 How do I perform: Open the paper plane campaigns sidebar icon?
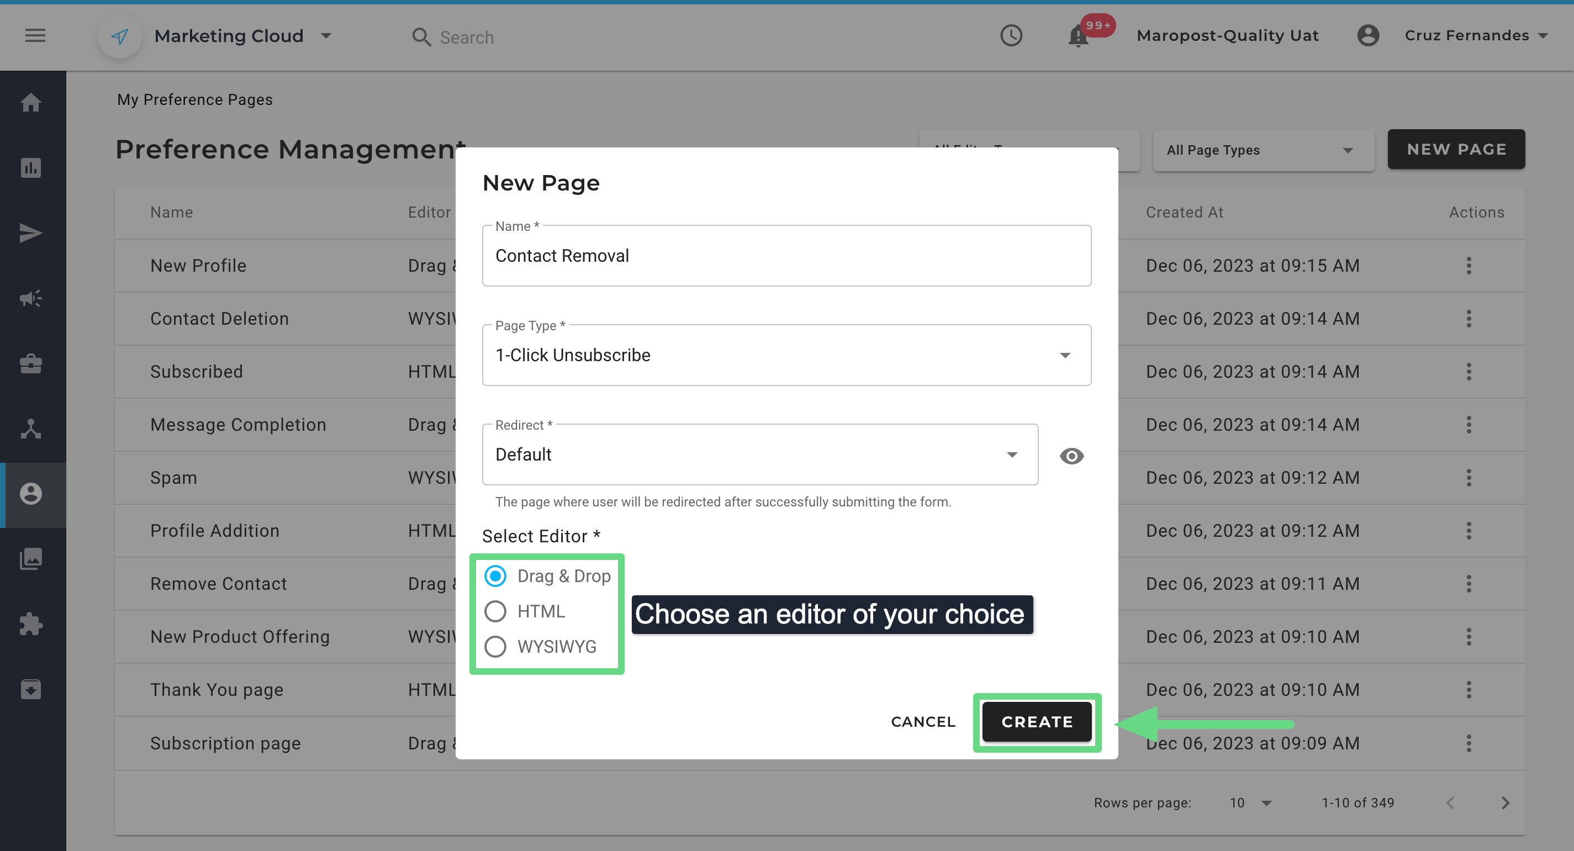[x=30, y=232]
